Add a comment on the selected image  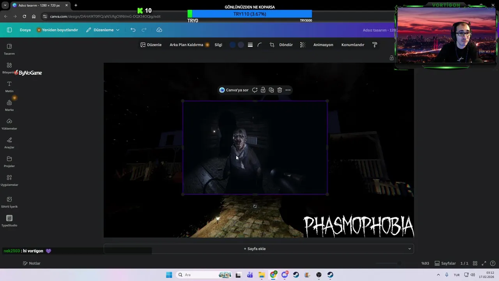tap(255, 90)
